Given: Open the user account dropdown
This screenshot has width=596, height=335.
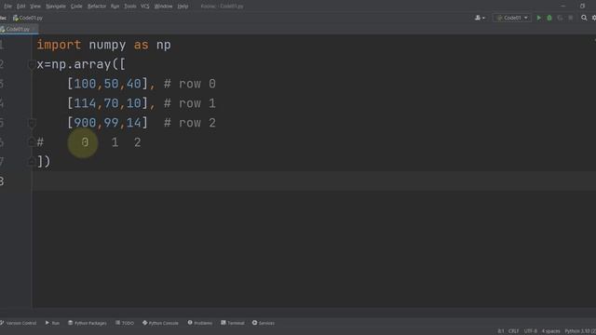Looking at the screenshot, I should (480, 18).
